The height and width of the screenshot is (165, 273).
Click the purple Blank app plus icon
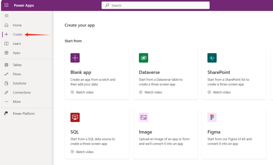click(x=75, y=58)
